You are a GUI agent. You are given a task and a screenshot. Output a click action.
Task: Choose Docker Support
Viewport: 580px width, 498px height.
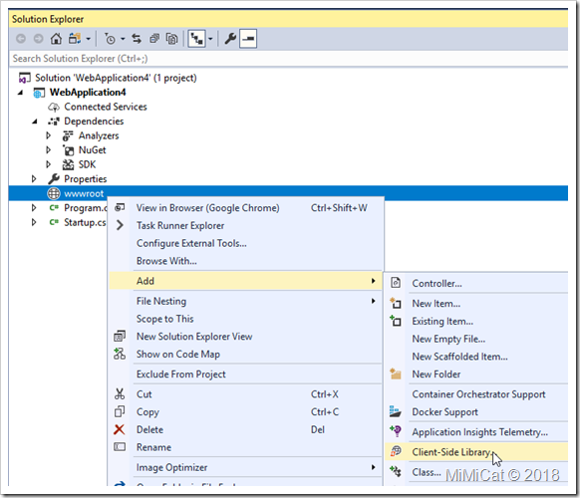coord(476,412)
